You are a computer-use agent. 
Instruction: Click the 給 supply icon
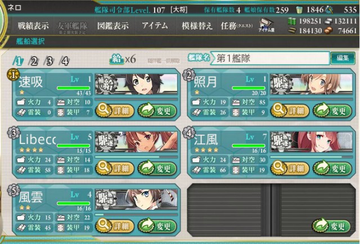pos(116,59)
